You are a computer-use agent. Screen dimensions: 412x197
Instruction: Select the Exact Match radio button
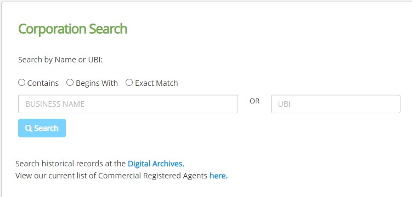pos(129,83)
